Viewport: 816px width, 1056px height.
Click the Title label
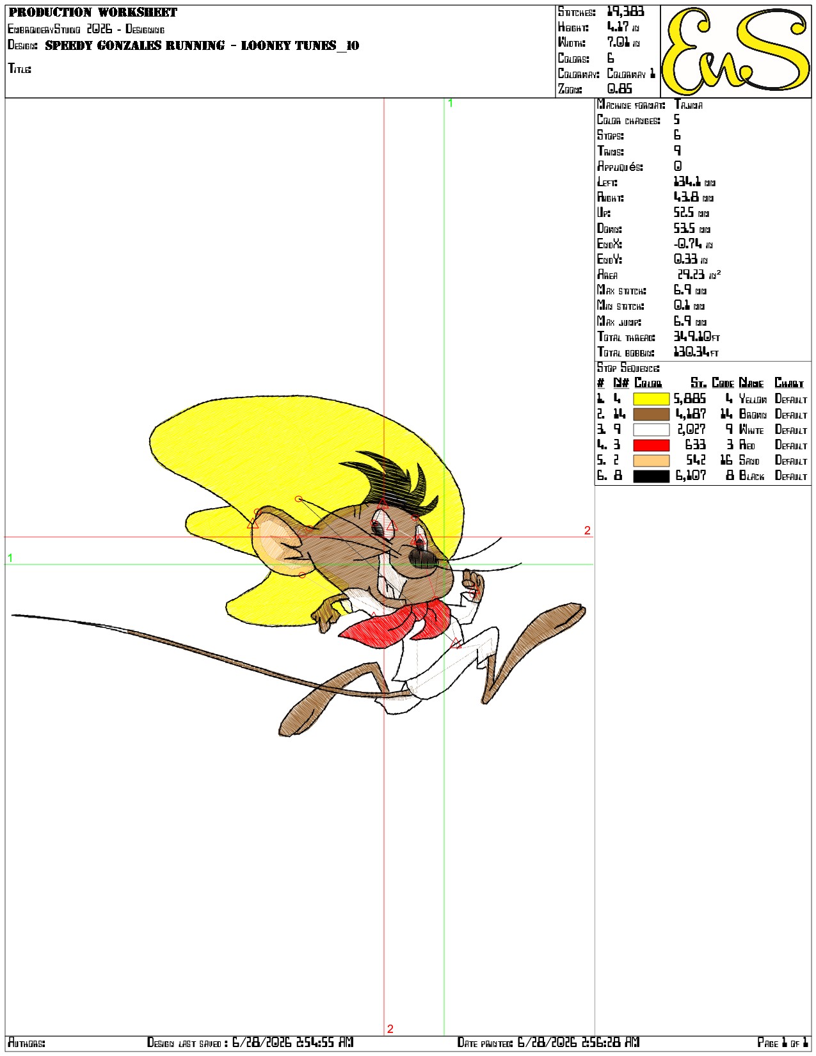point(19,68)
